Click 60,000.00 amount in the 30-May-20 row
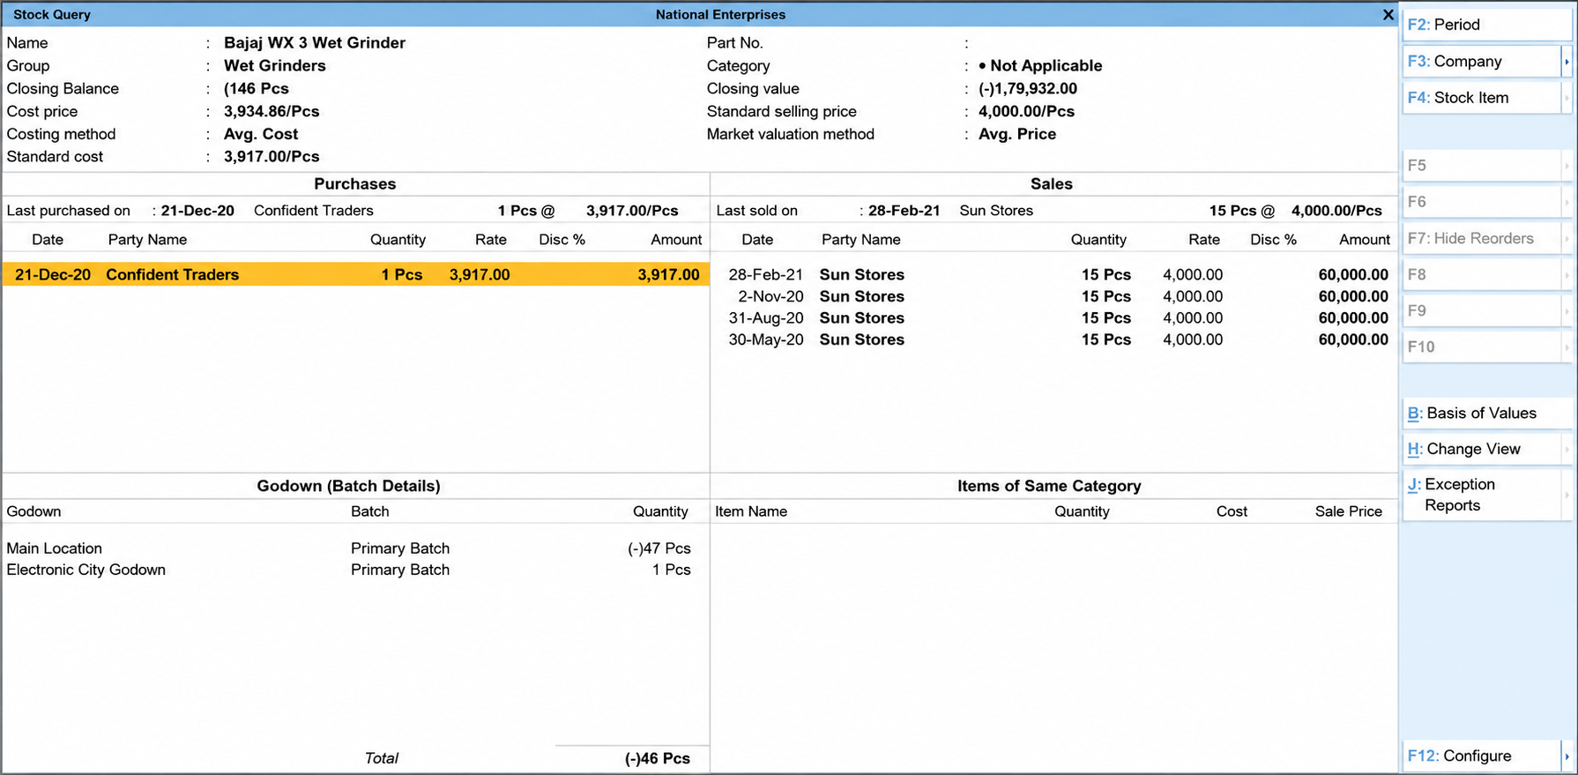 pyautogui.click(x=1353, y=339)
